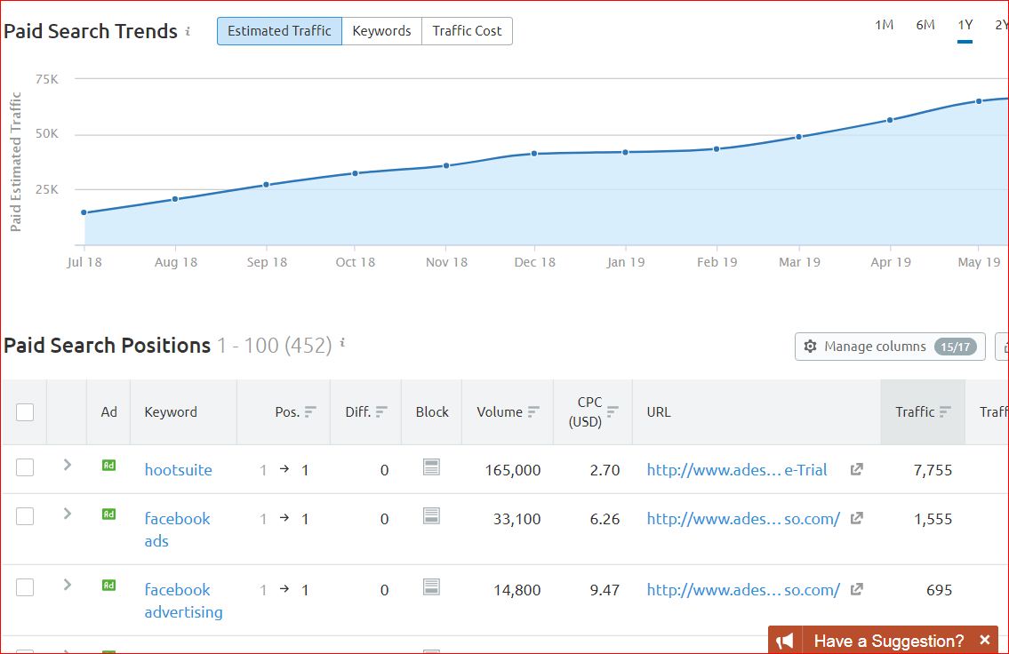Viewport: 1009px width, 654px height.
Task: Click Have a Suggestion? button
Action: coord(884,640)
